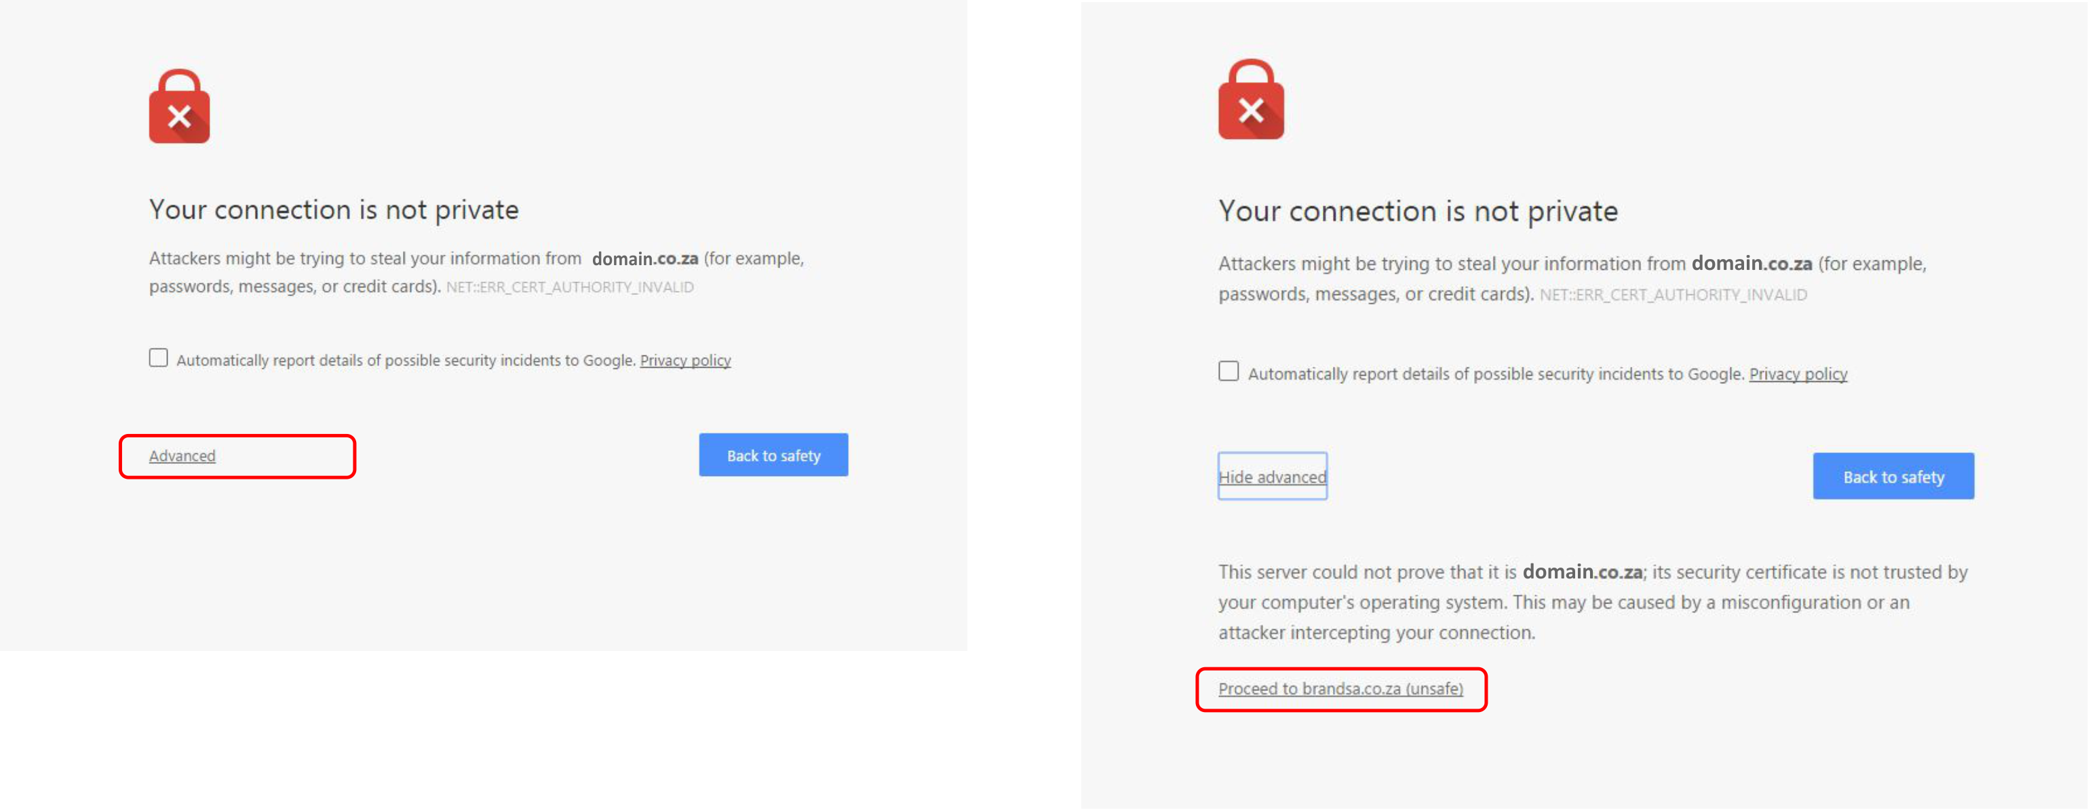The width and height of the screenshot is (2088, 809).
Task: Click the 'not private' heading on the expanded warning
Action: click(1418, 212)
